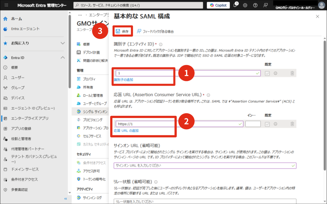327x204 pixels.
Task: Click the index field beside the reply URL
Action: (253, 124)
